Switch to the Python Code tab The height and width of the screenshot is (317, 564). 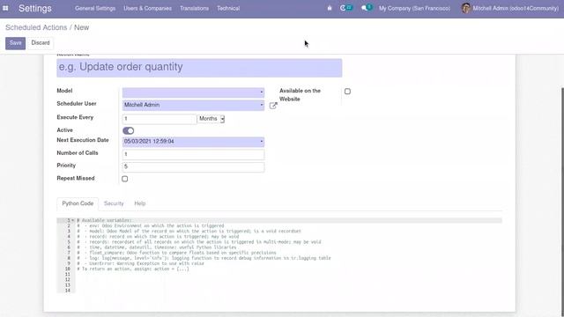click(x=78, y=203)
